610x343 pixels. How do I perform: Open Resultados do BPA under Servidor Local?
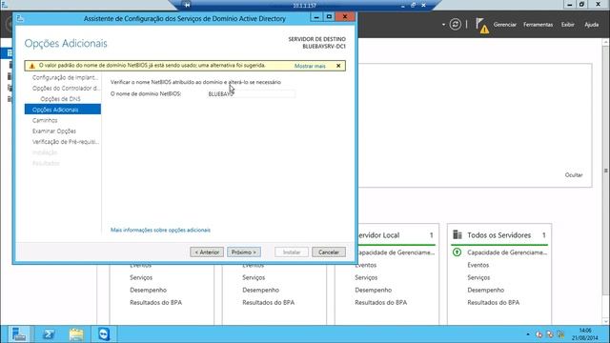381,302
